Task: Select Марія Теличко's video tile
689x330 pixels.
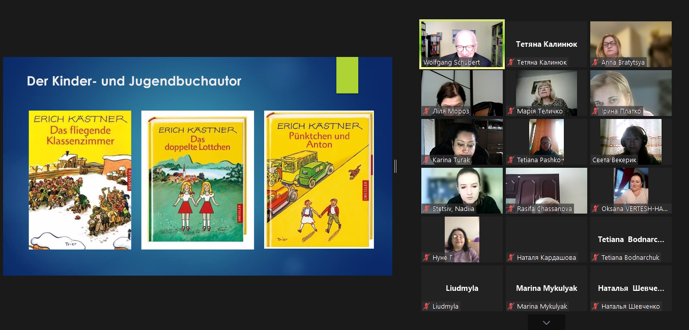Action: pos(546,92)
